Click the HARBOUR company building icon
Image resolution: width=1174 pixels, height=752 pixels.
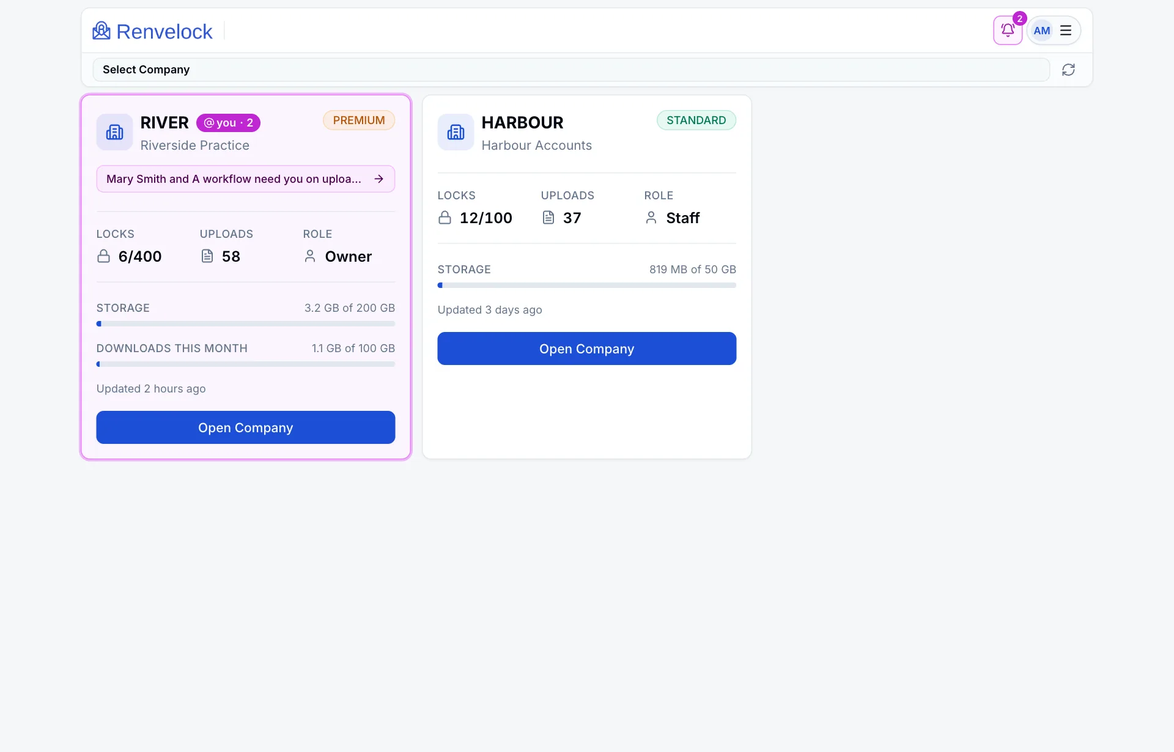click(x=456, y=132)
